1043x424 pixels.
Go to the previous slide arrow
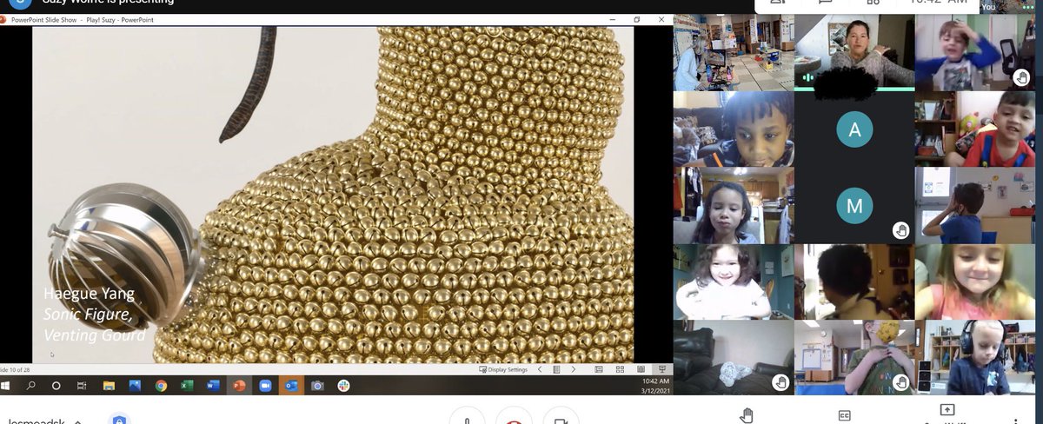pos(540,369)
